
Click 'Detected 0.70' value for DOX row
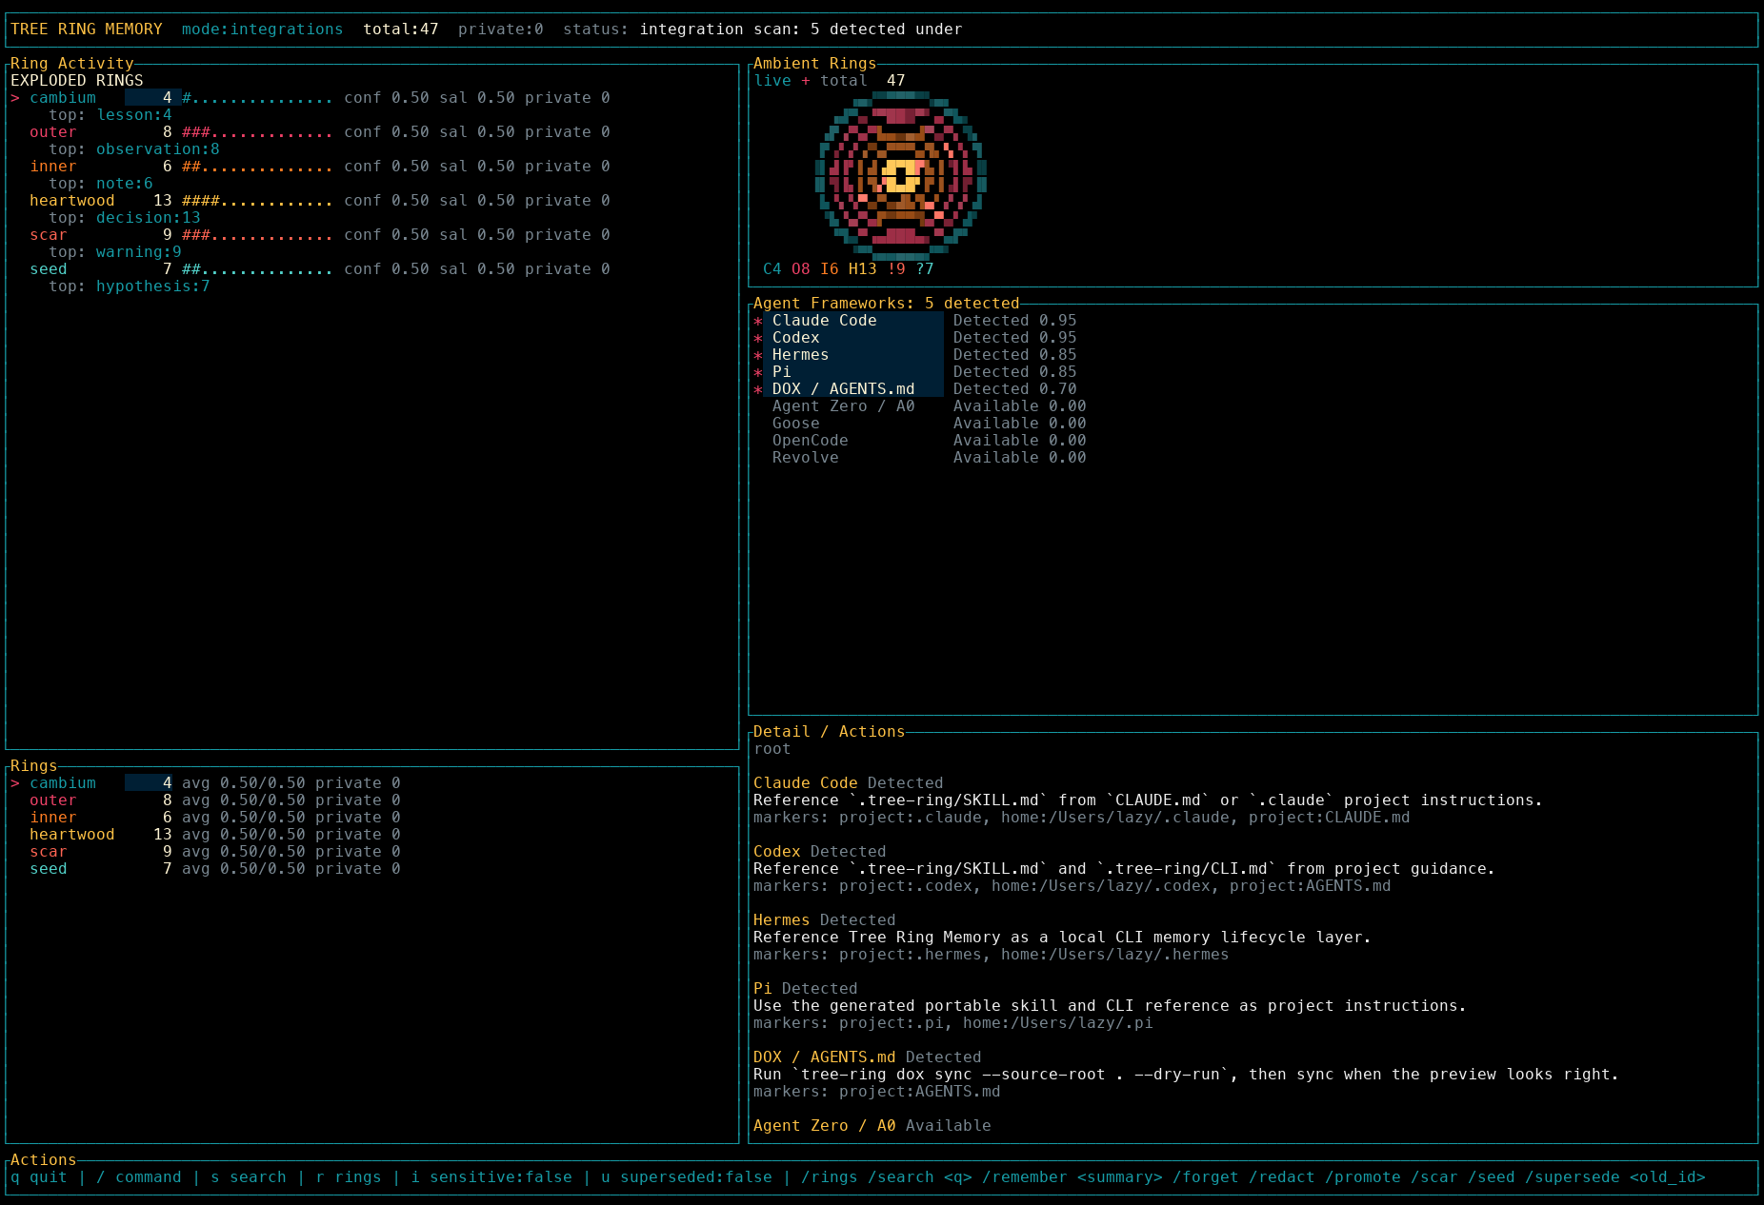pos(1015,389)
